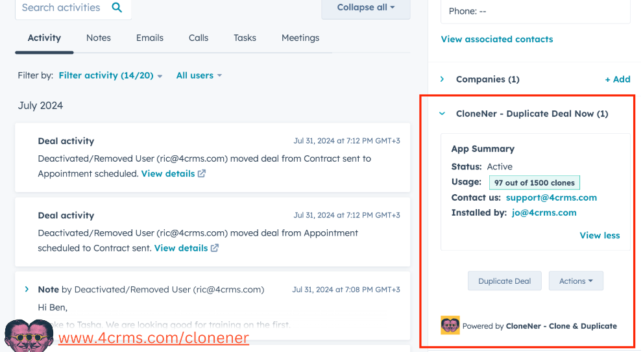The image size is (643, 352).
Task: Click the Hi Ben, note text
Action: (53, 307)
